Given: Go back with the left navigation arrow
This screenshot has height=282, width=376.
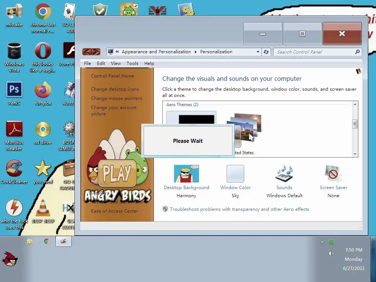Looking at the screenshot, I should 87,51.
